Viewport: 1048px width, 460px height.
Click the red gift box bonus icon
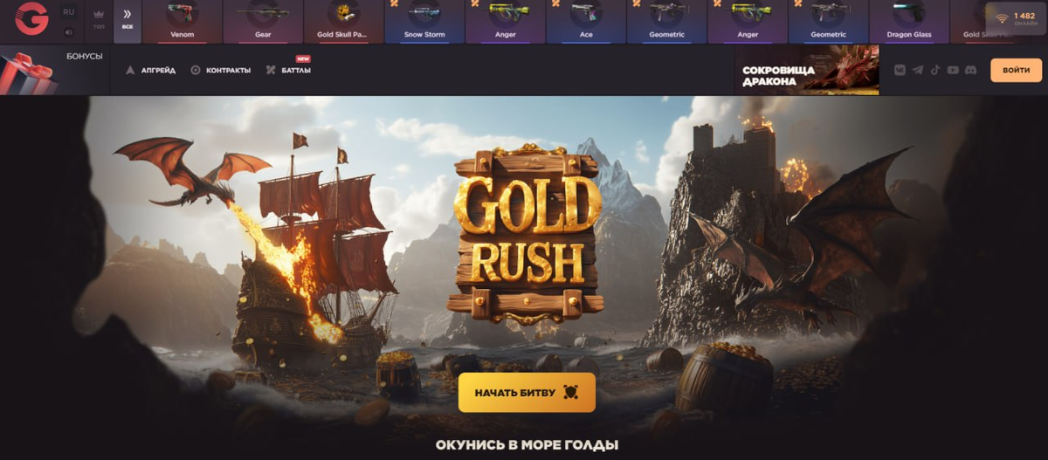(28, 73)
